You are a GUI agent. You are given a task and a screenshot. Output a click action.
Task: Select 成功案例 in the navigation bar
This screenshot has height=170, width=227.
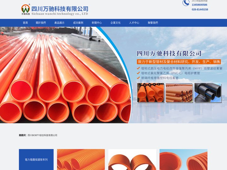[x=78, y=23]
